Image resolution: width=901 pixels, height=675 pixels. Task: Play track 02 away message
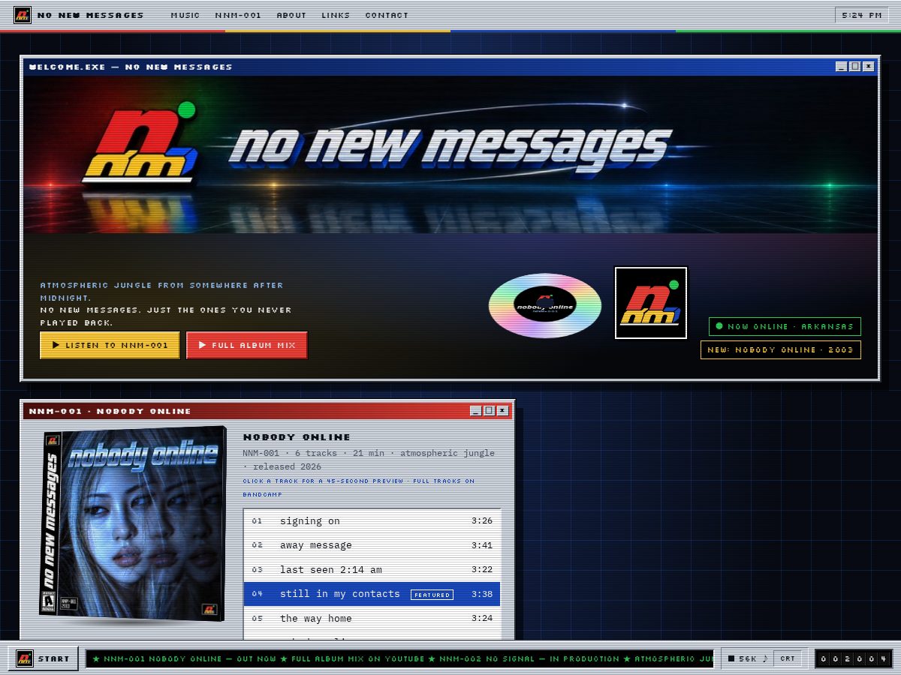tap(372, 545)
